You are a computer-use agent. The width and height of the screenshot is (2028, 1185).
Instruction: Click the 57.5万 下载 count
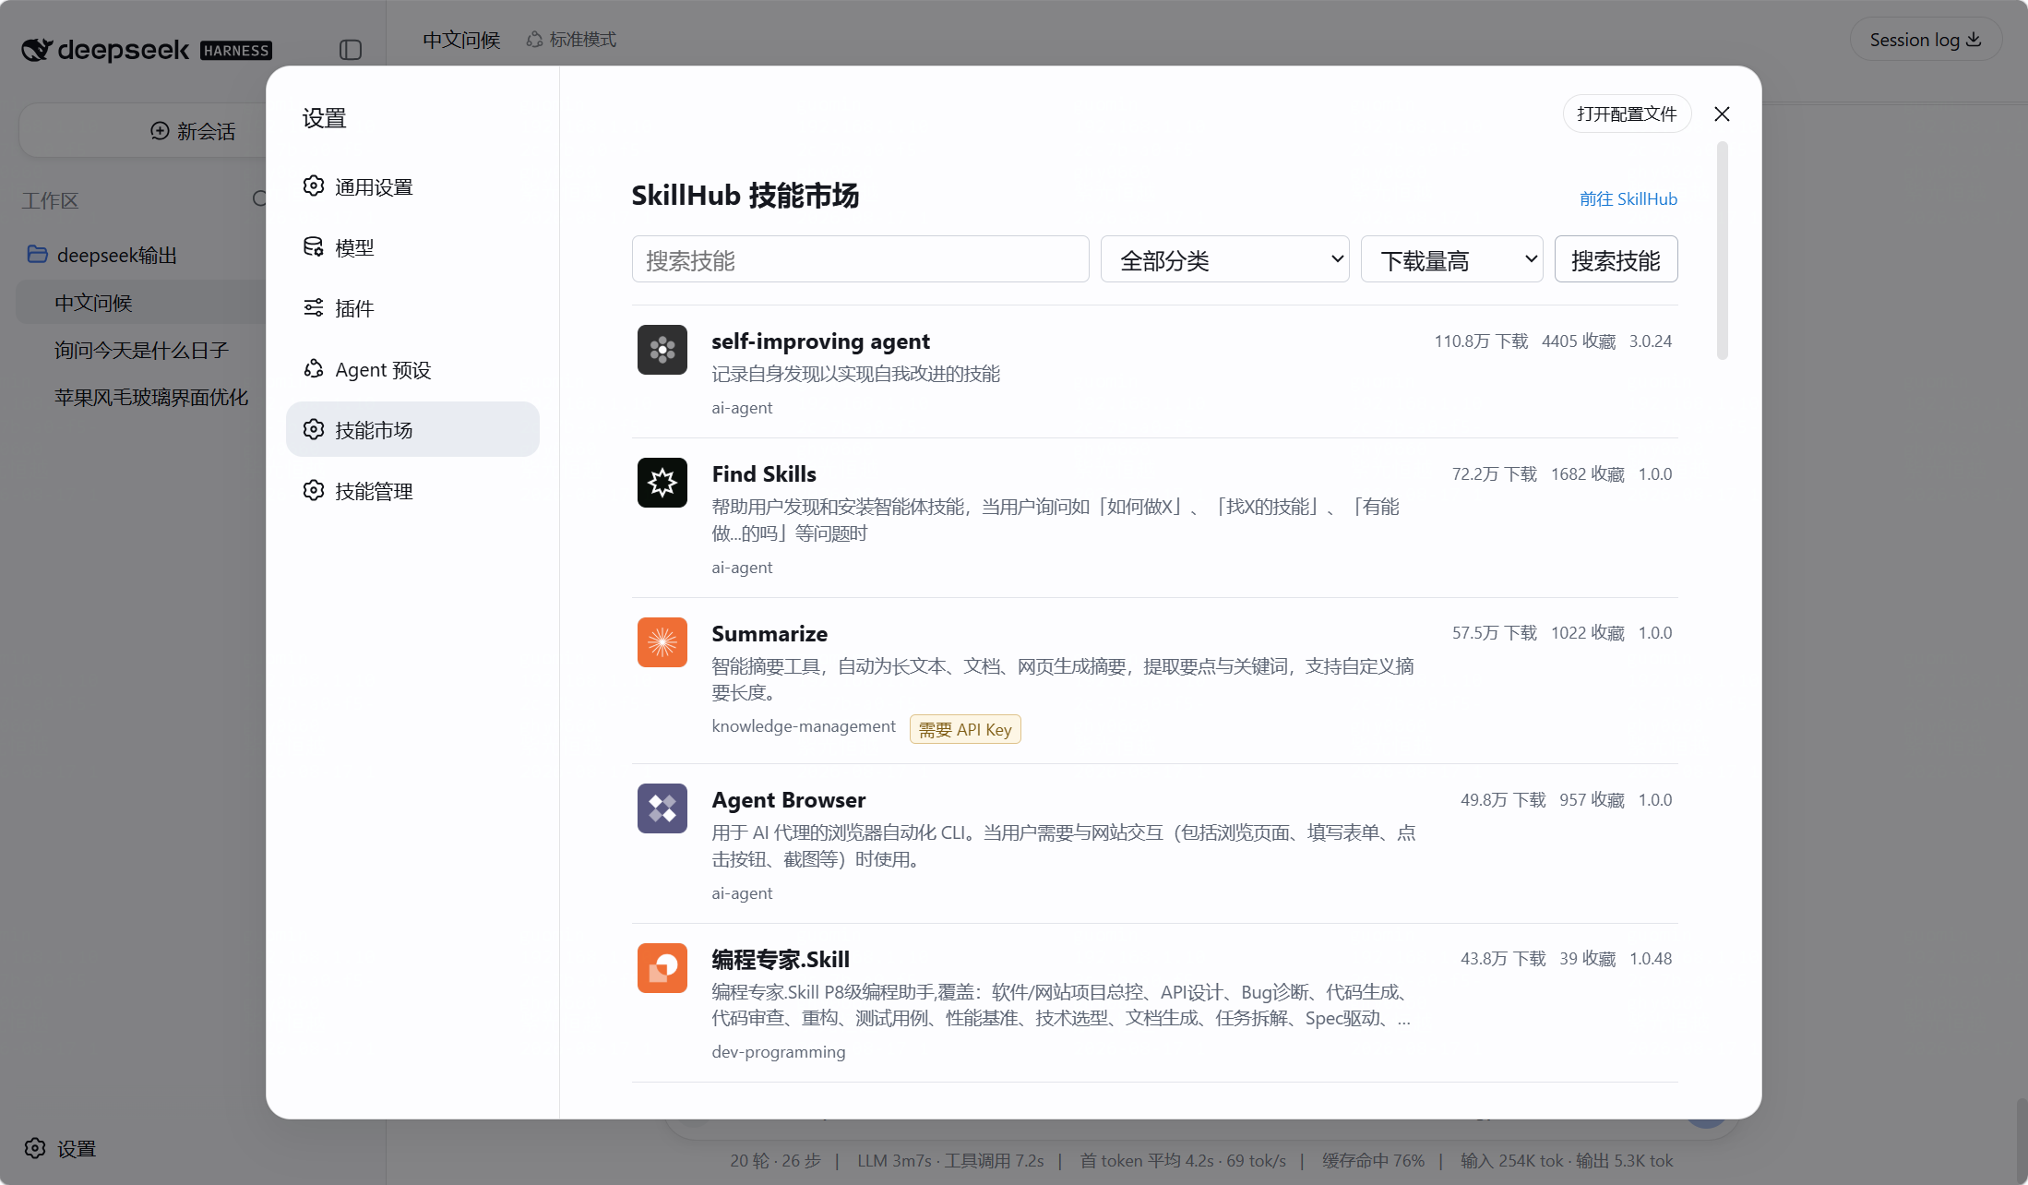(1495, 632)
